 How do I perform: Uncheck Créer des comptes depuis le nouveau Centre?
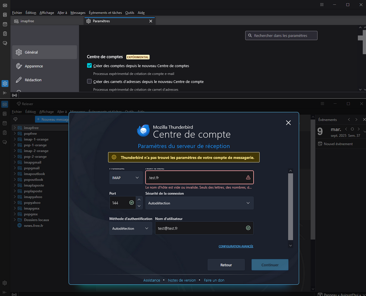coord(90,66)
